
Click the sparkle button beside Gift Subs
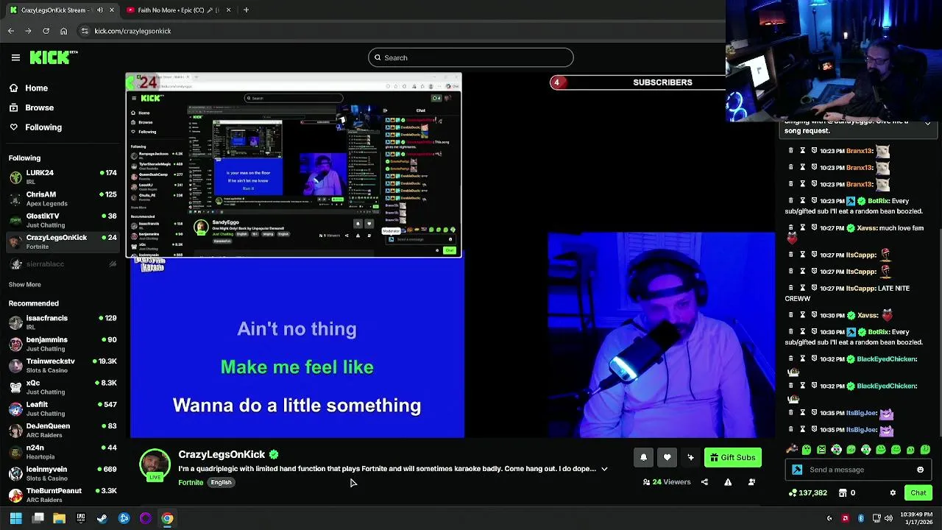click(690, 457)
